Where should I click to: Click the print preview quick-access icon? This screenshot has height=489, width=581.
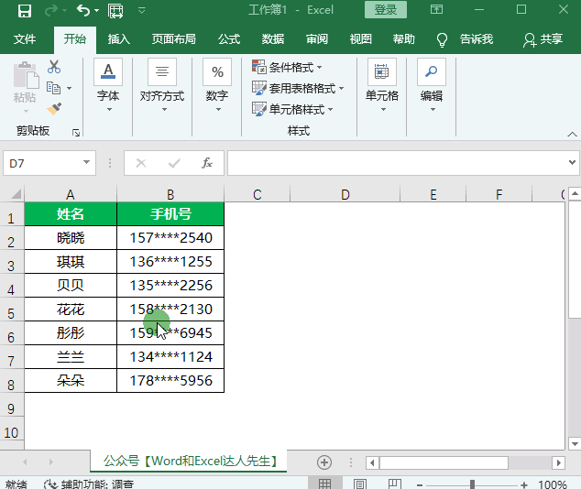(115, 11)
